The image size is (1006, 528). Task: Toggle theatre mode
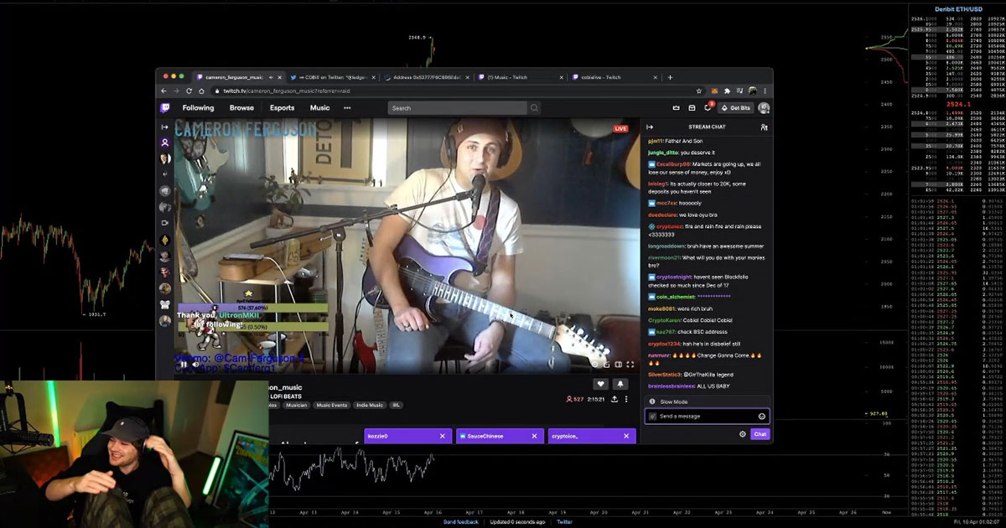coord(619,364)
